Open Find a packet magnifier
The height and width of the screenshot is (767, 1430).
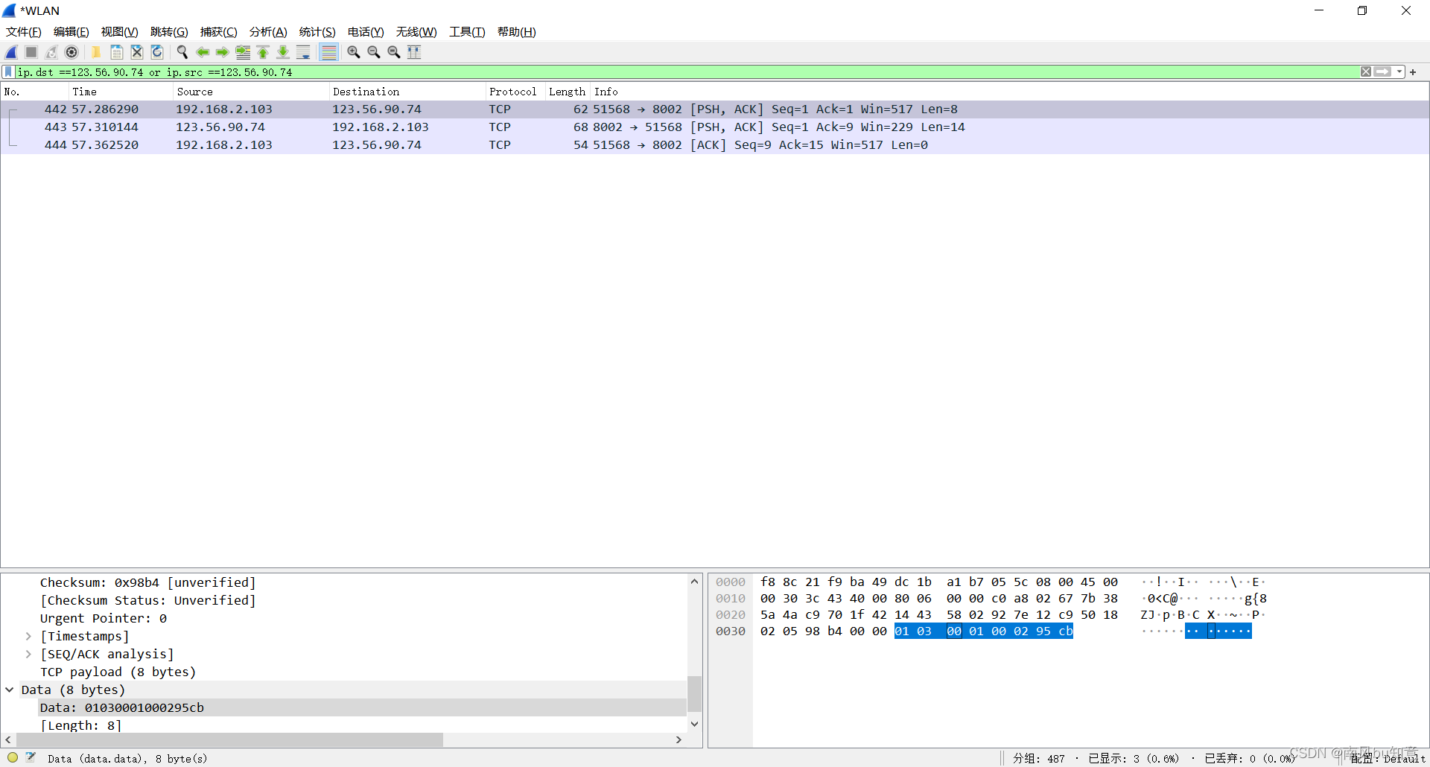[x=182, y=52]
